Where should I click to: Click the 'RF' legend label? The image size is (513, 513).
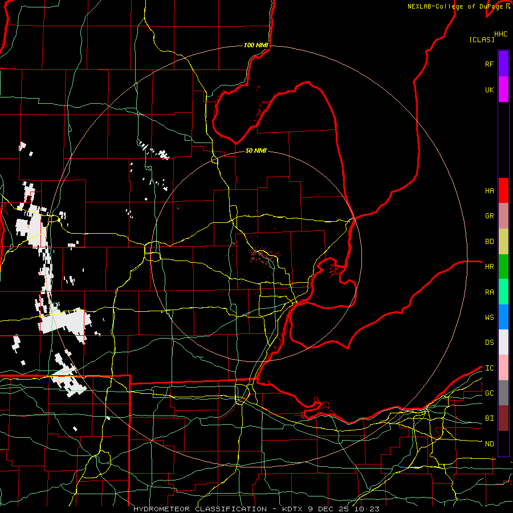click(489, 64)
